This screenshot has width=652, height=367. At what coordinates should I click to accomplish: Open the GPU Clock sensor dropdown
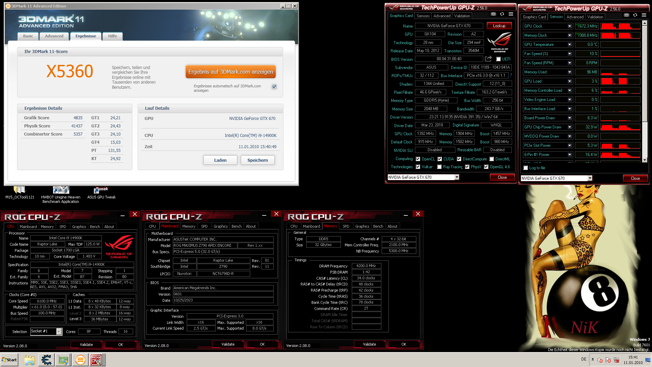pyautogui.click(x=569, y=26)
